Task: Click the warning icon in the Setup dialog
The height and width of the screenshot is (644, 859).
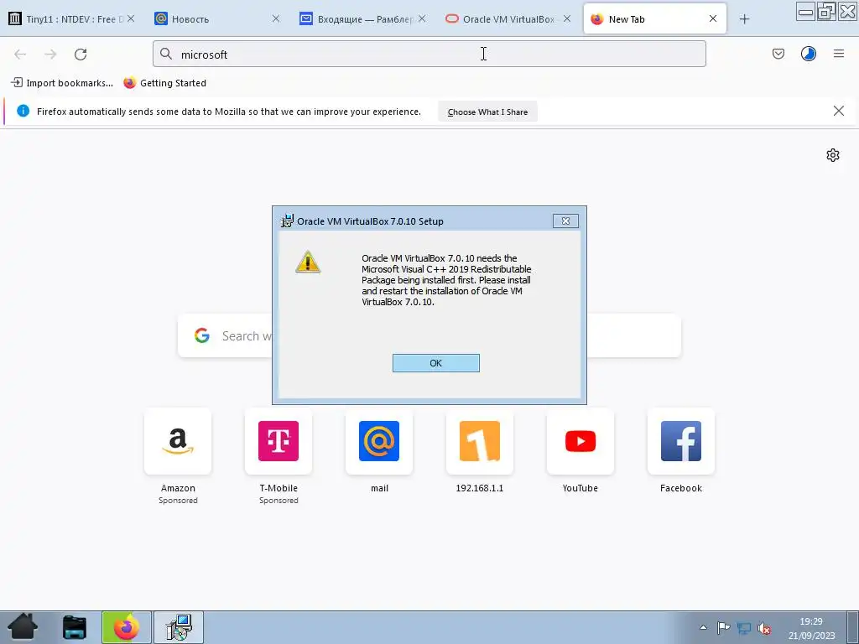Action: pos(308,262)
